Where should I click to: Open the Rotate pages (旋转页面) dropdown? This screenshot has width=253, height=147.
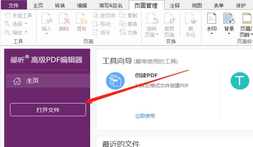pos(157,34)
